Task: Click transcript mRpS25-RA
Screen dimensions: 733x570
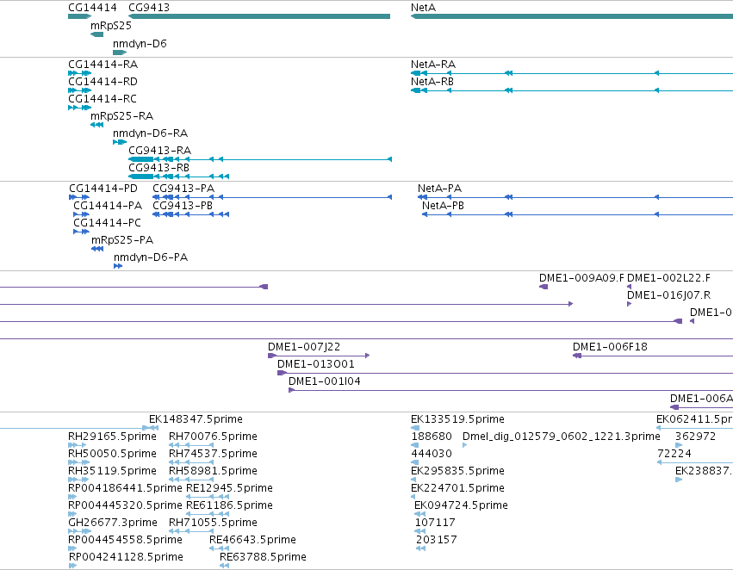Action: [122, 116]
